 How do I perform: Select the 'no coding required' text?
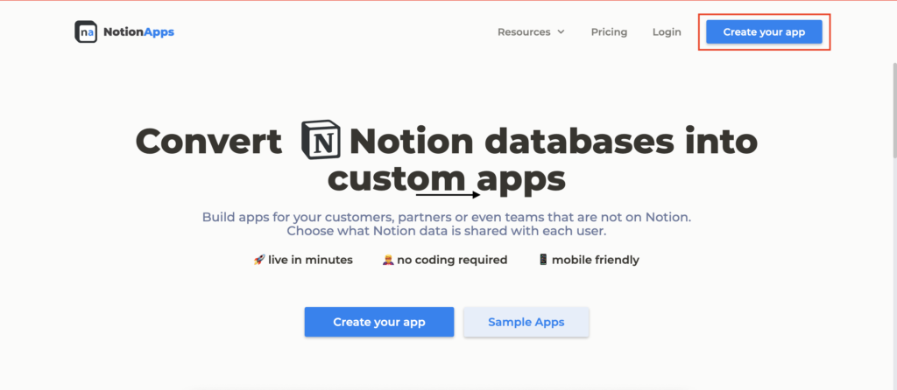pyautogui.click(x=452, y=260)
